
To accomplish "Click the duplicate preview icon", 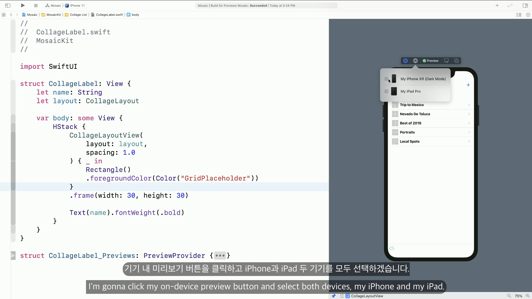I will (456, 61).
